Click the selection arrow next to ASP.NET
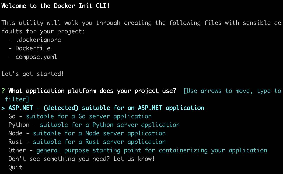Viewport: 283px width, 174px height. [x=3, y=108]
